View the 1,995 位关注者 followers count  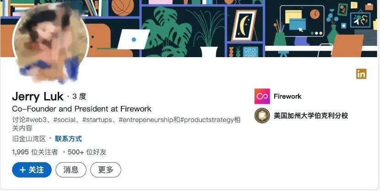point(35,152)
